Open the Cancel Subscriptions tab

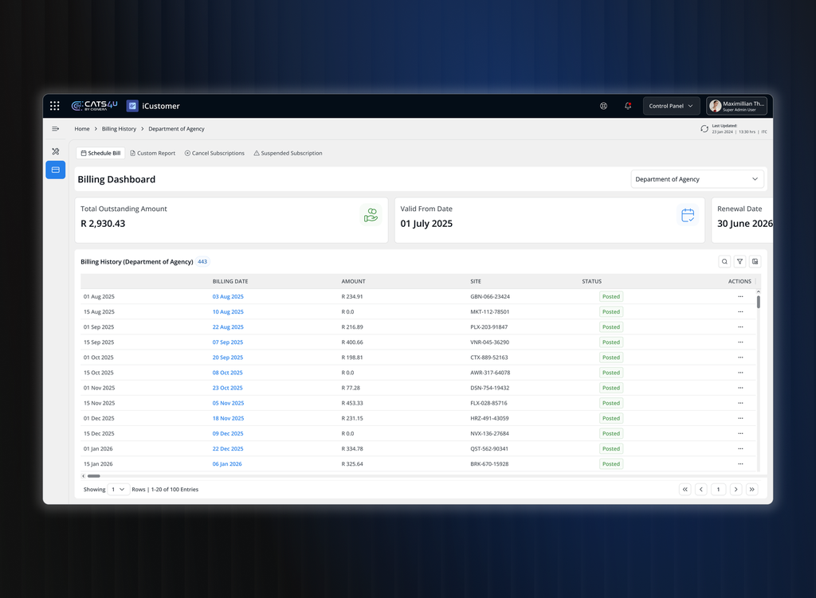click(214, 154)
